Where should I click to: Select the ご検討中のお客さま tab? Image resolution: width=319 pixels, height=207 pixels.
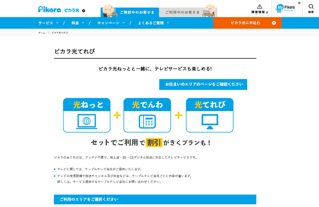tap(130, 12)
